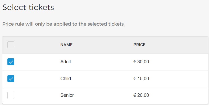The image size is (209, 105).
Task: Deselect the Child ticket checkbox
Action: tap(11, 79)
